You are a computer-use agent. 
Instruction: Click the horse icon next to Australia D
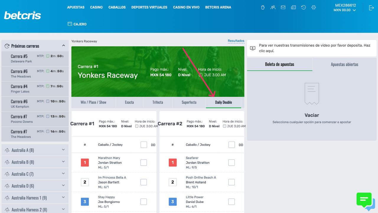[x=7, y=186]
